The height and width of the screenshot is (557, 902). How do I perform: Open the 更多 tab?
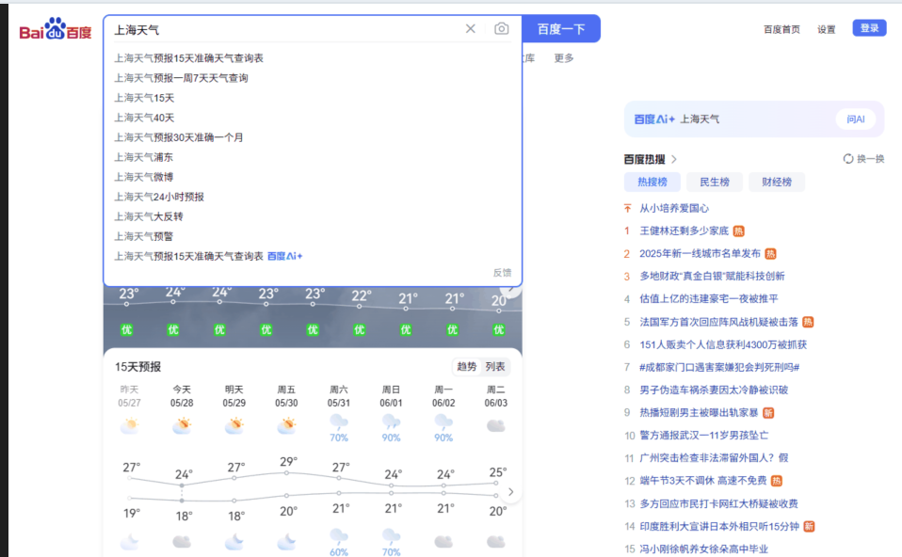click(x=564, y=58)
